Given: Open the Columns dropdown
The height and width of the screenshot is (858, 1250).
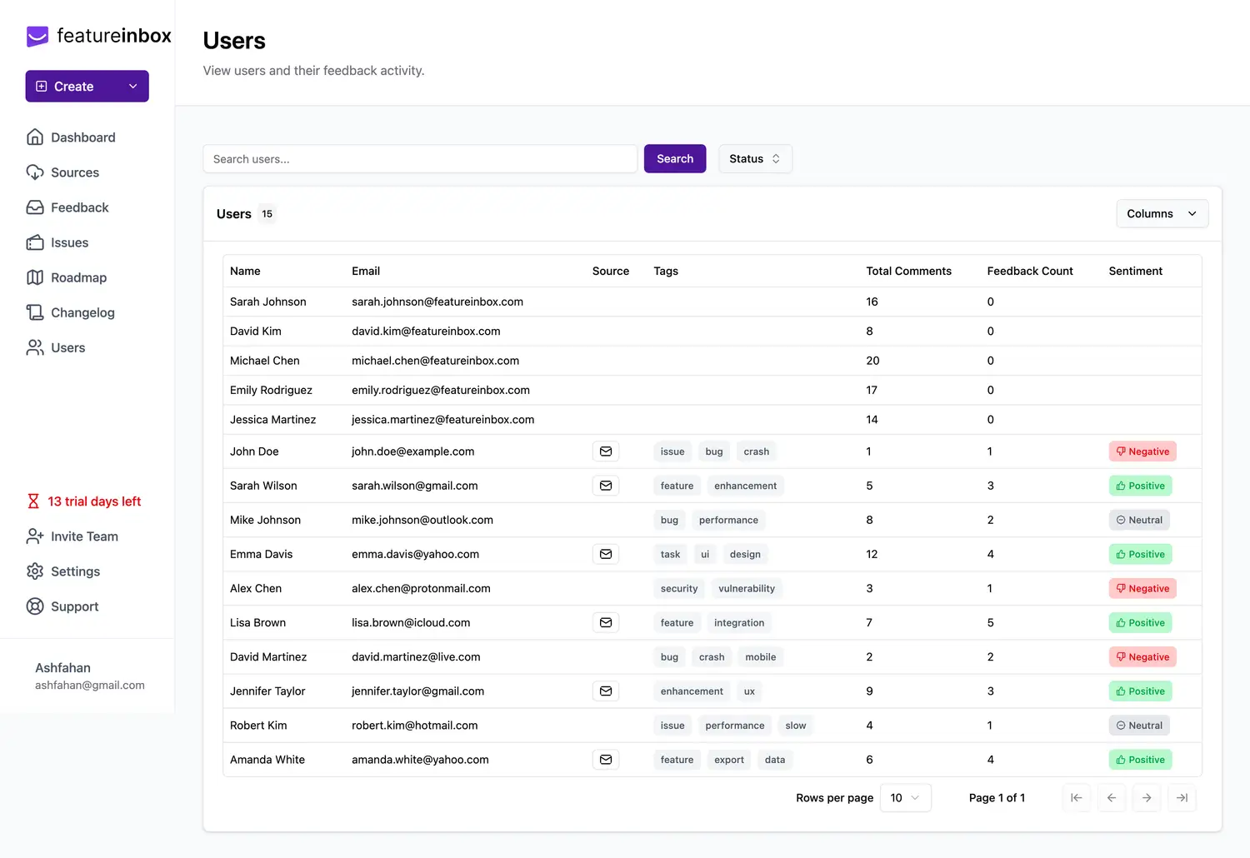Looking at the screenshot, I should [1162, 214].
